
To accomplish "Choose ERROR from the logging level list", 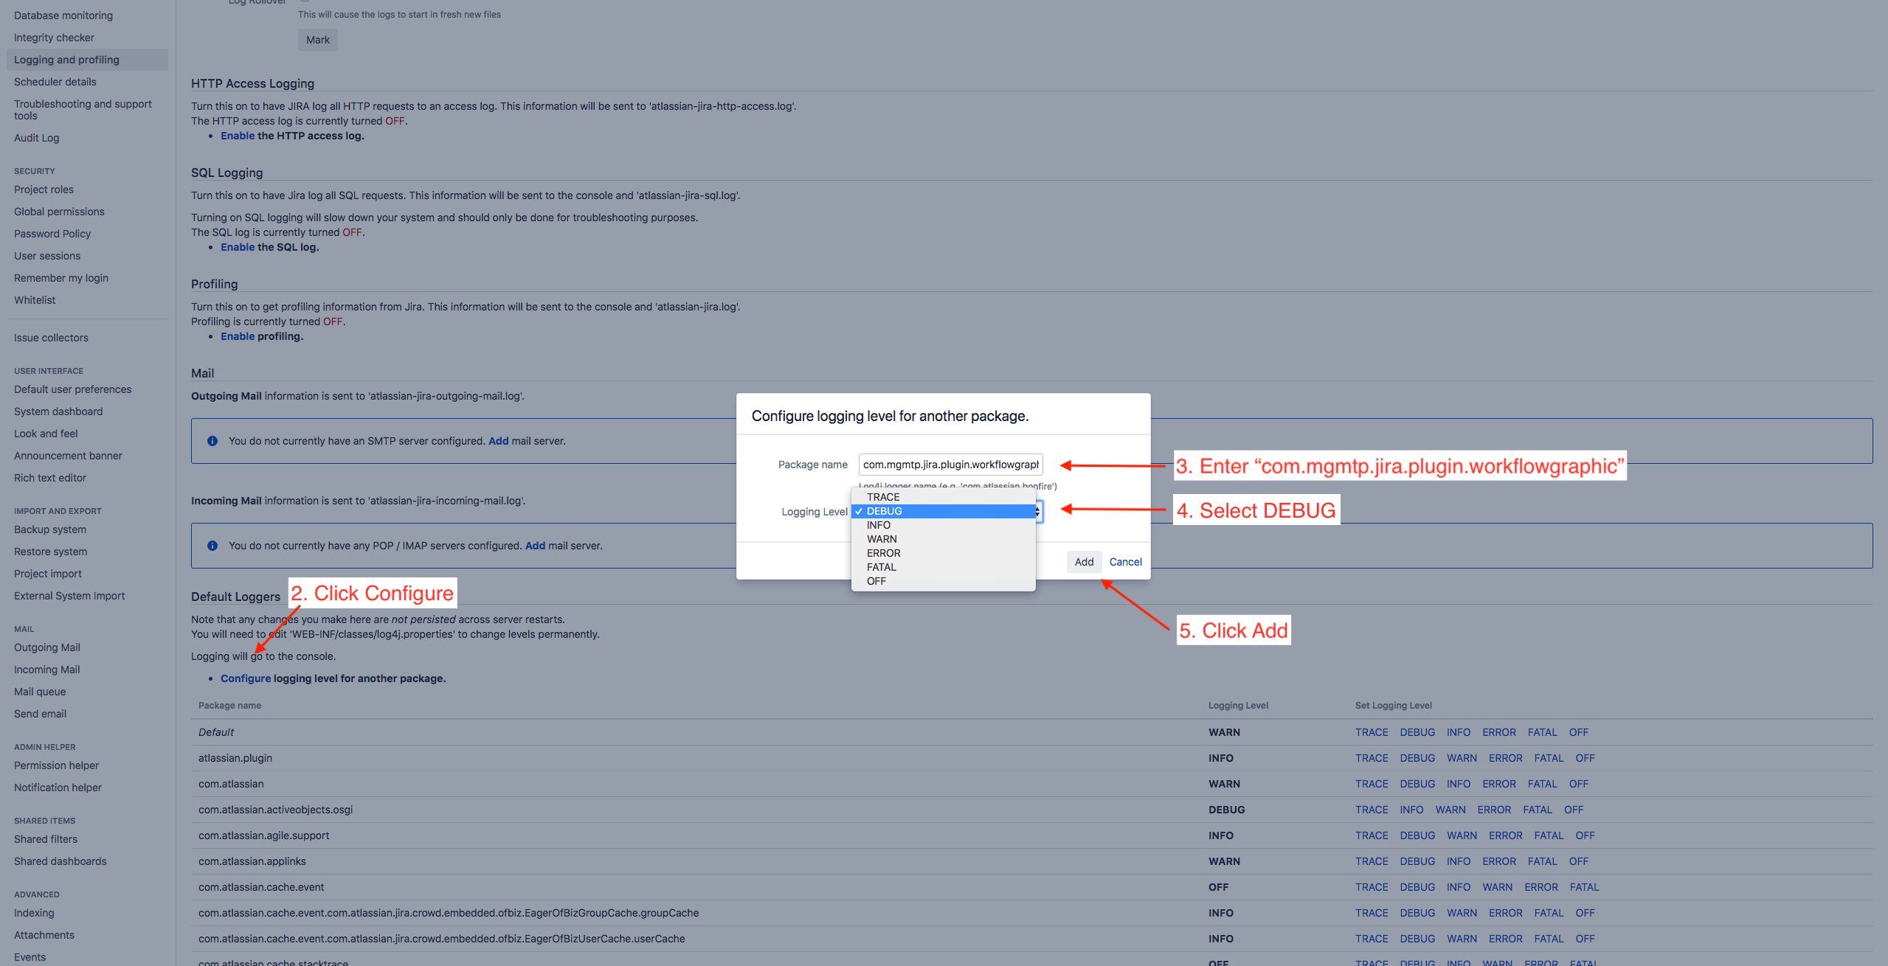I will [883, 553].
